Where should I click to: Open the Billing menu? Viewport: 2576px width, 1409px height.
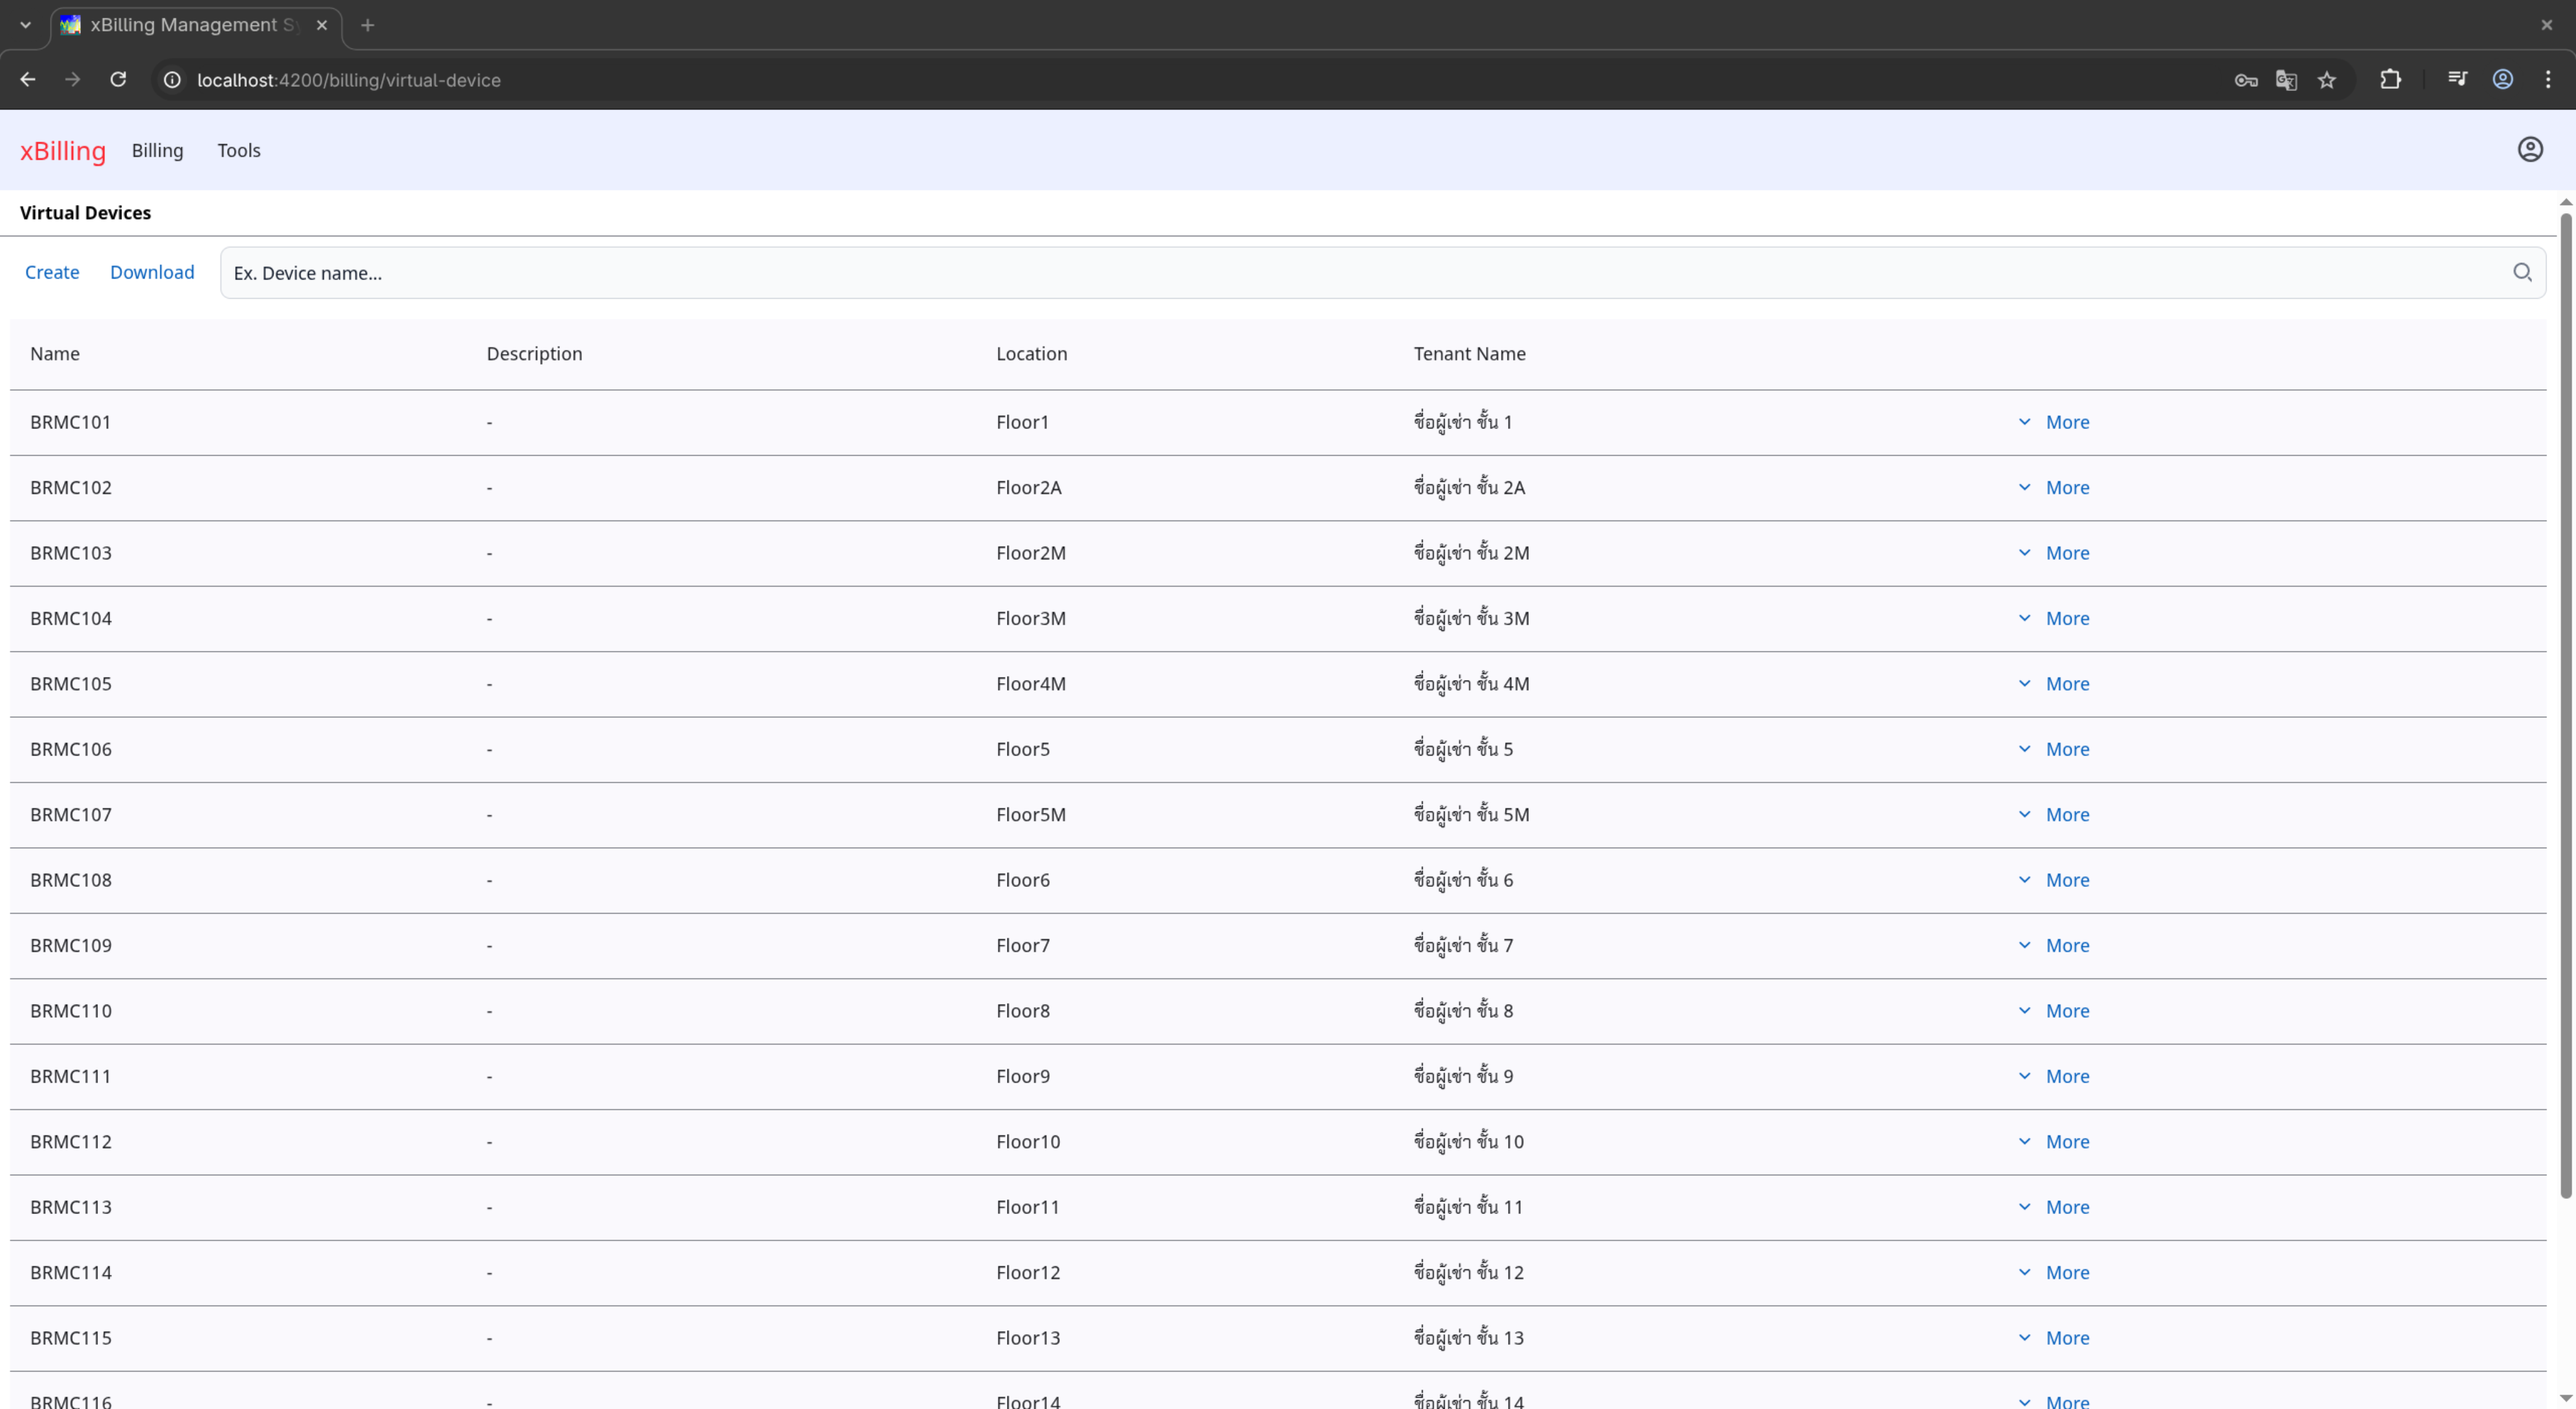click(157, 150)
